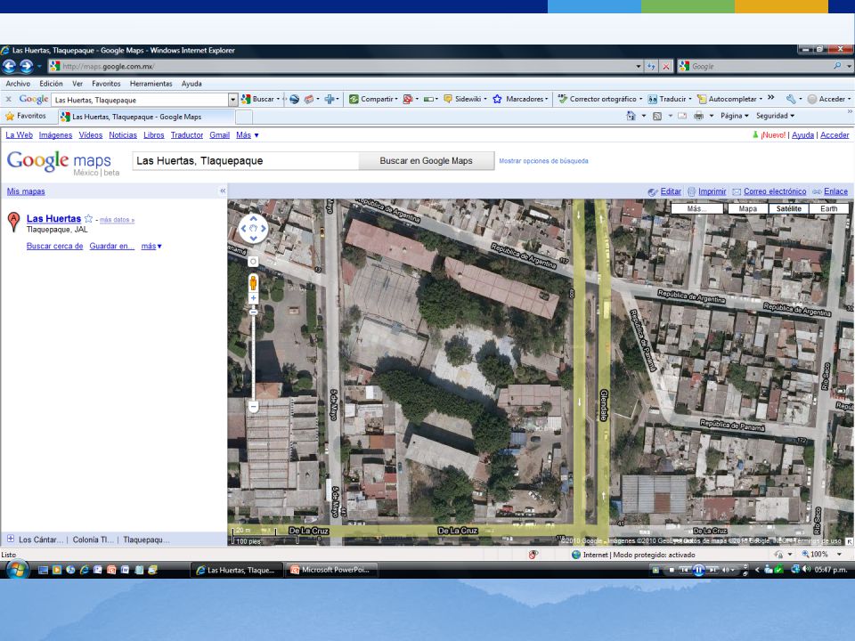Zoom out with the map minus button
Image resolution: width=855 pixels, height=641 pixels.
253,407
